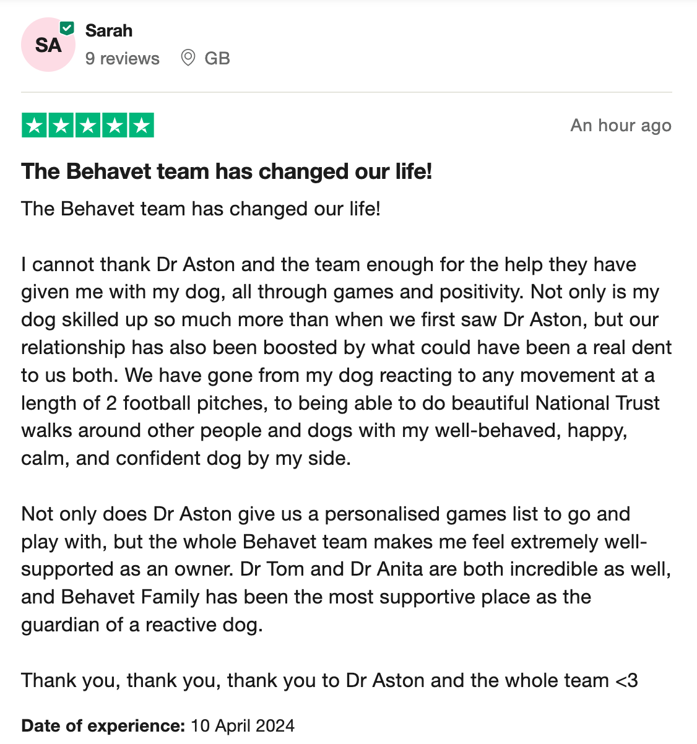The image size is (697, 744).
Task: Click the first non-bold review body line
Action: (x=201, y=209)
